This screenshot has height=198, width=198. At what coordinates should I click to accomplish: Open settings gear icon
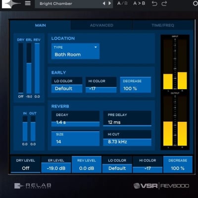(x=196, y=3)
